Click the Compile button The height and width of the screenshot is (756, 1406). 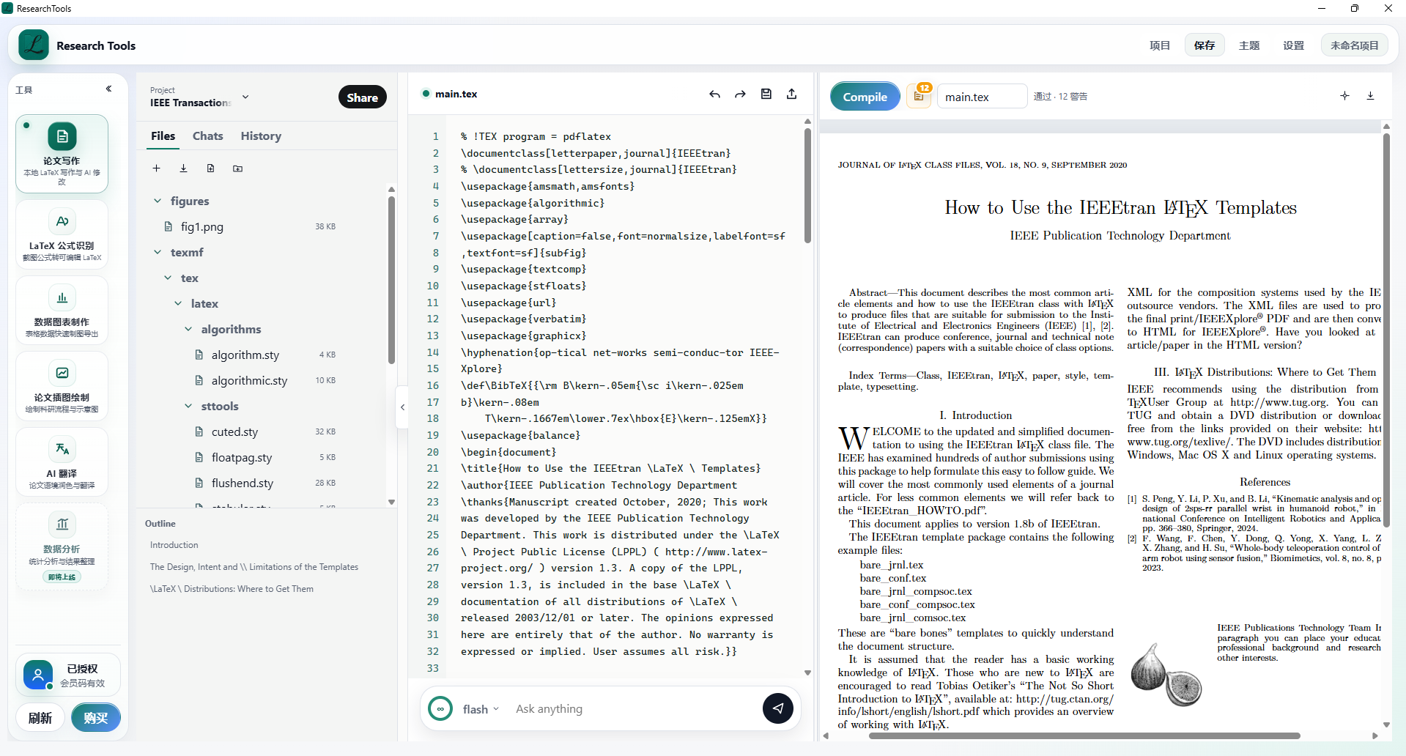[x=865, y=97]
